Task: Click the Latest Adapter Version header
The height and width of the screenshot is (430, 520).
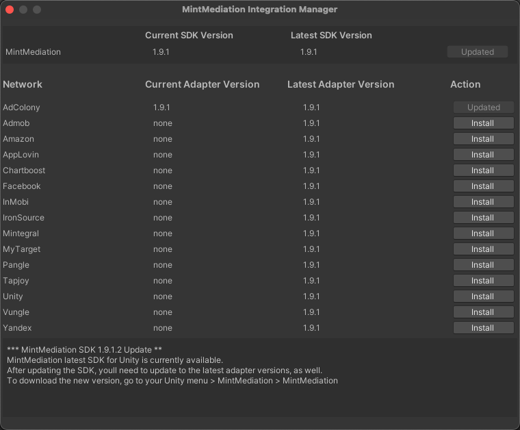Action: pyautogui.click(x=341, y=84)
